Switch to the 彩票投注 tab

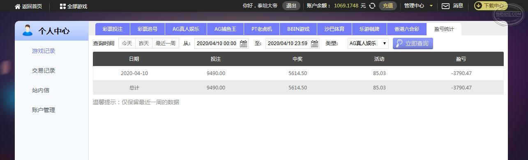tap(113, 29)
